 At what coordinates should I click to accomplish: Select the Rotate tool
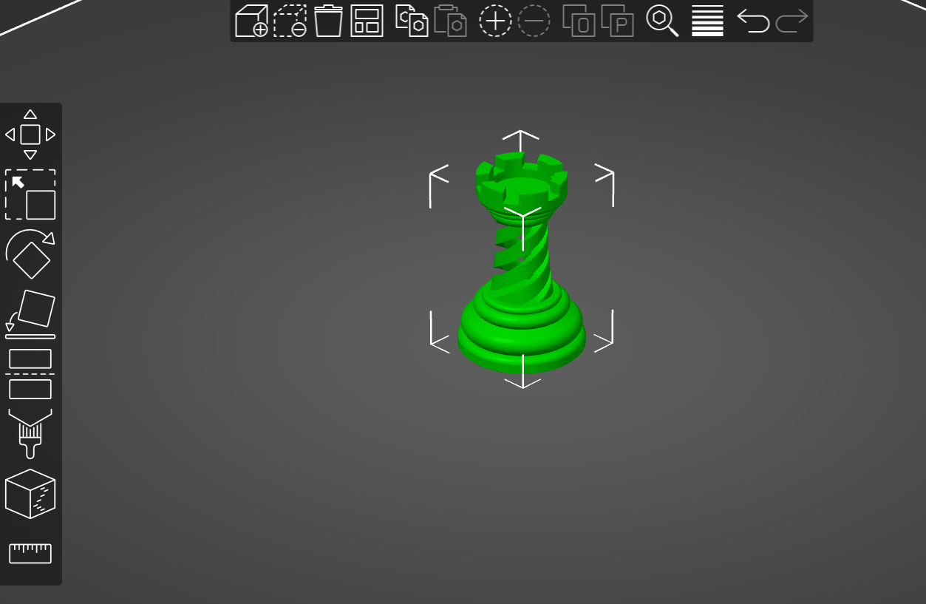pos(30,255)
